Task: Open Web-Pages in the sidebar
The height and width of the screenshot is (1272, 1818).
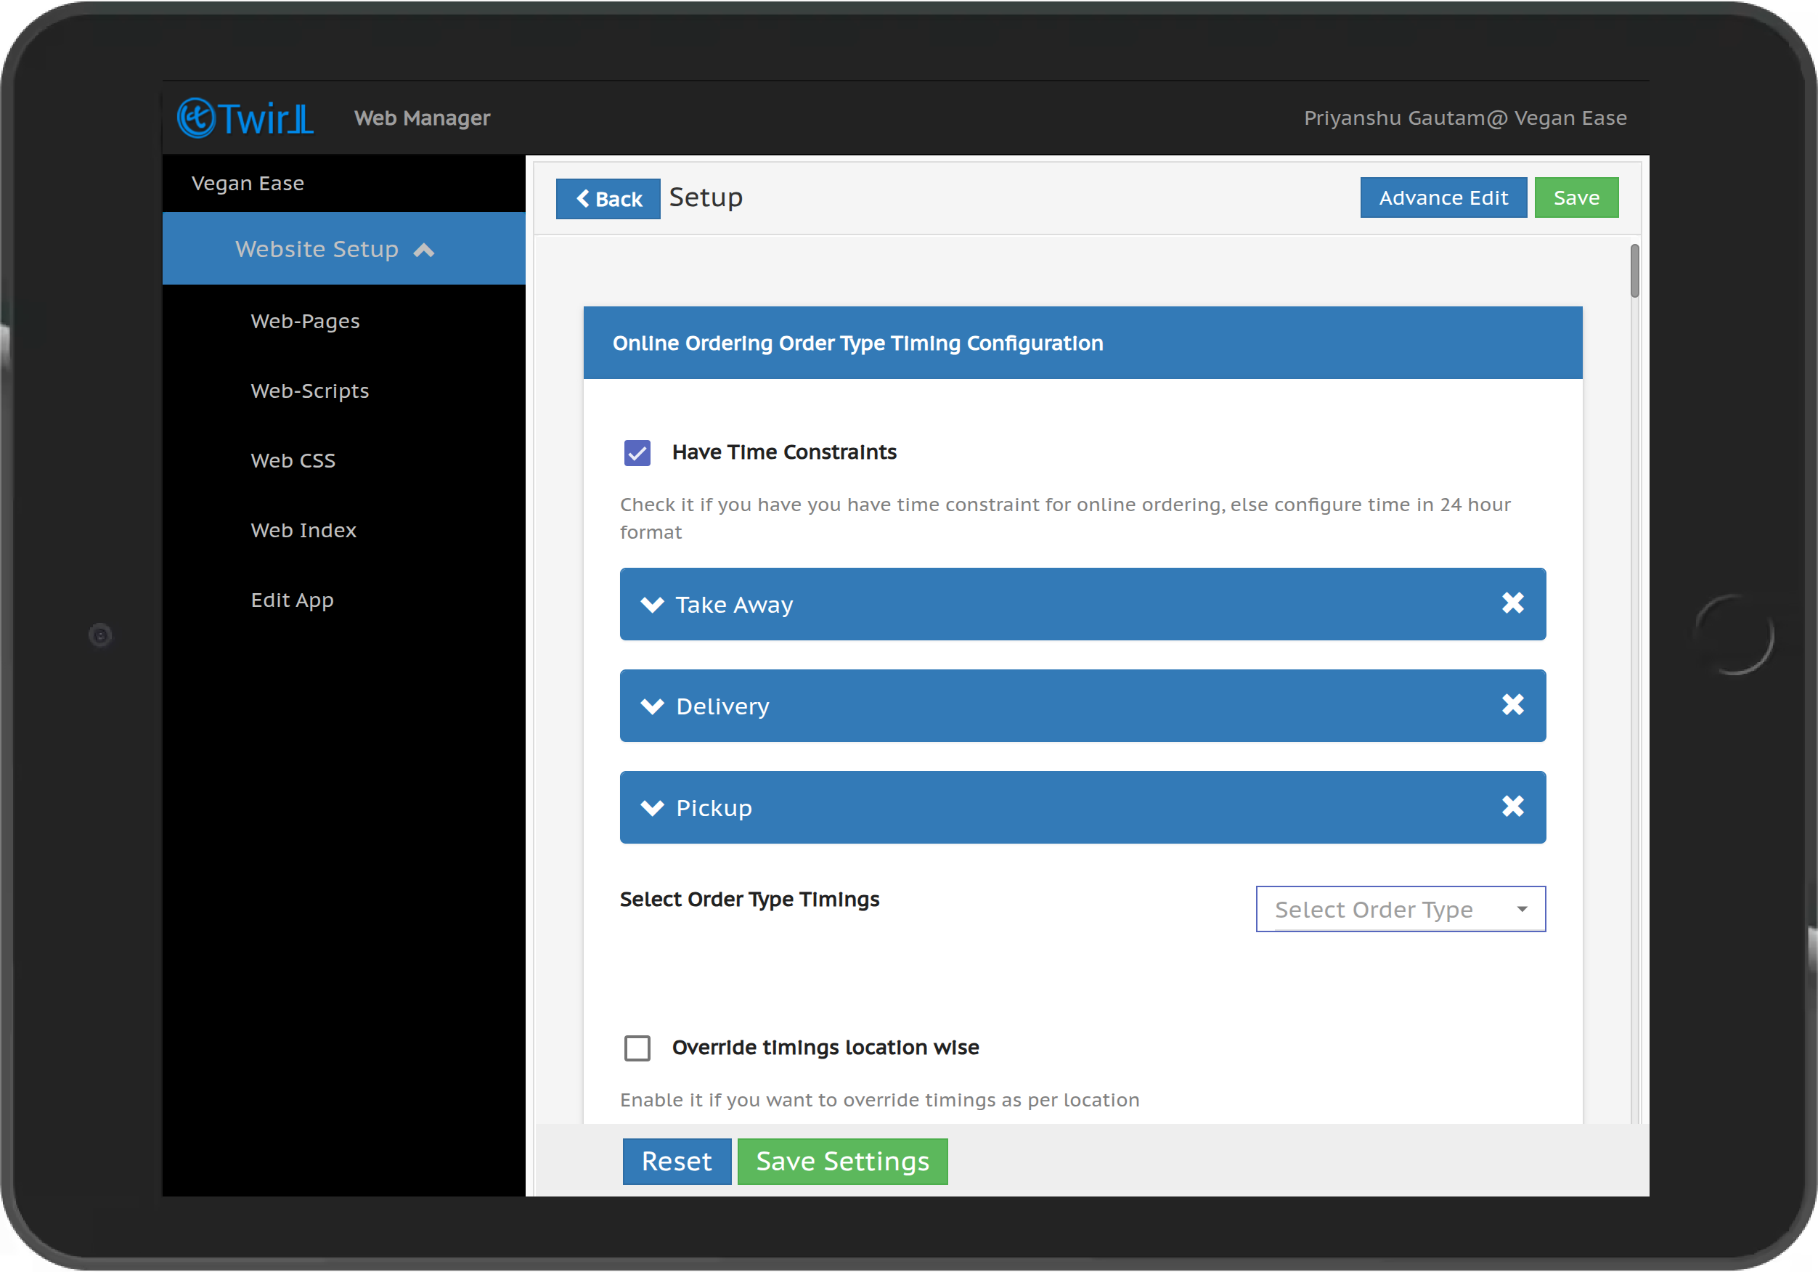Action: (305, 322)
